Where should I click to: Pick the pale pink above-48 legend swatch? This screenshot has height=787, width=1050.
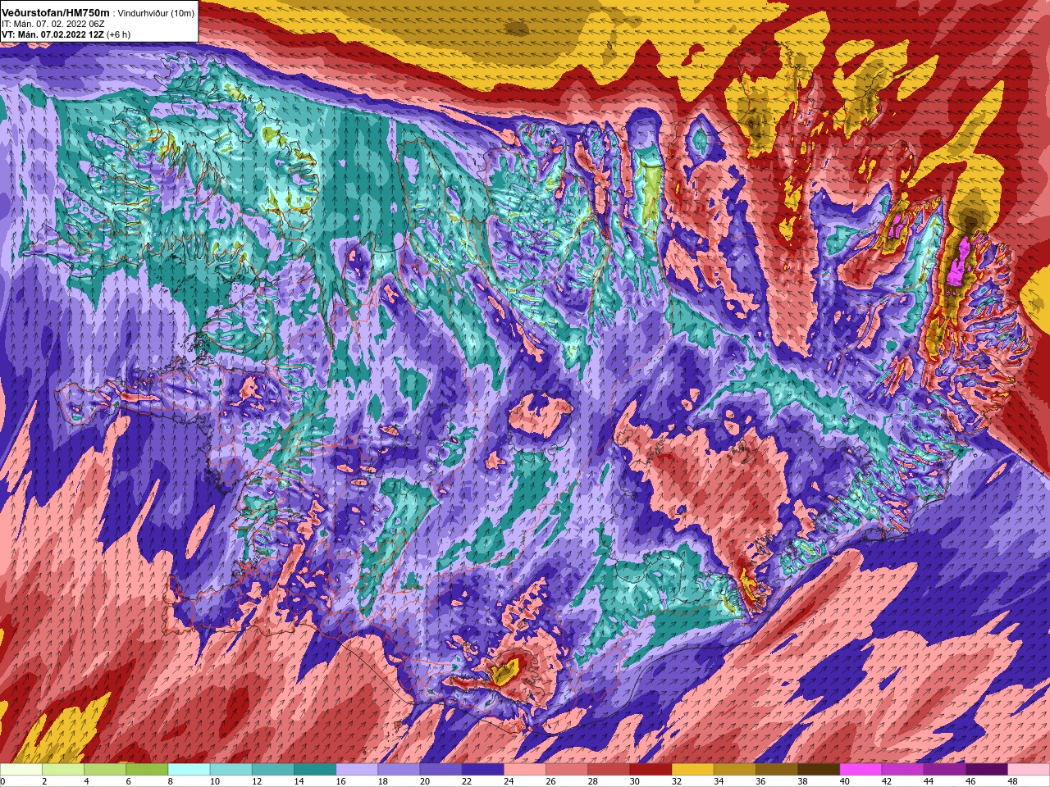tap(1028, 770)
